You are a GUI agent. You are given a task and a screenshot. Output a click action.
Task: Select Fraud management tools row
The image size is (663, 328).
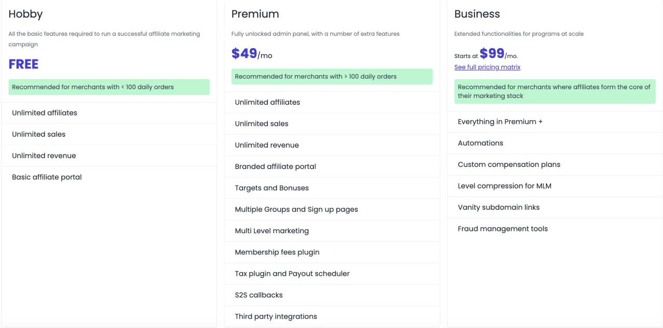555,229
